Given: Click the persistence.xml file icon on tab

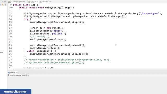Looking at the screenshot, I should tap(40, 2).
